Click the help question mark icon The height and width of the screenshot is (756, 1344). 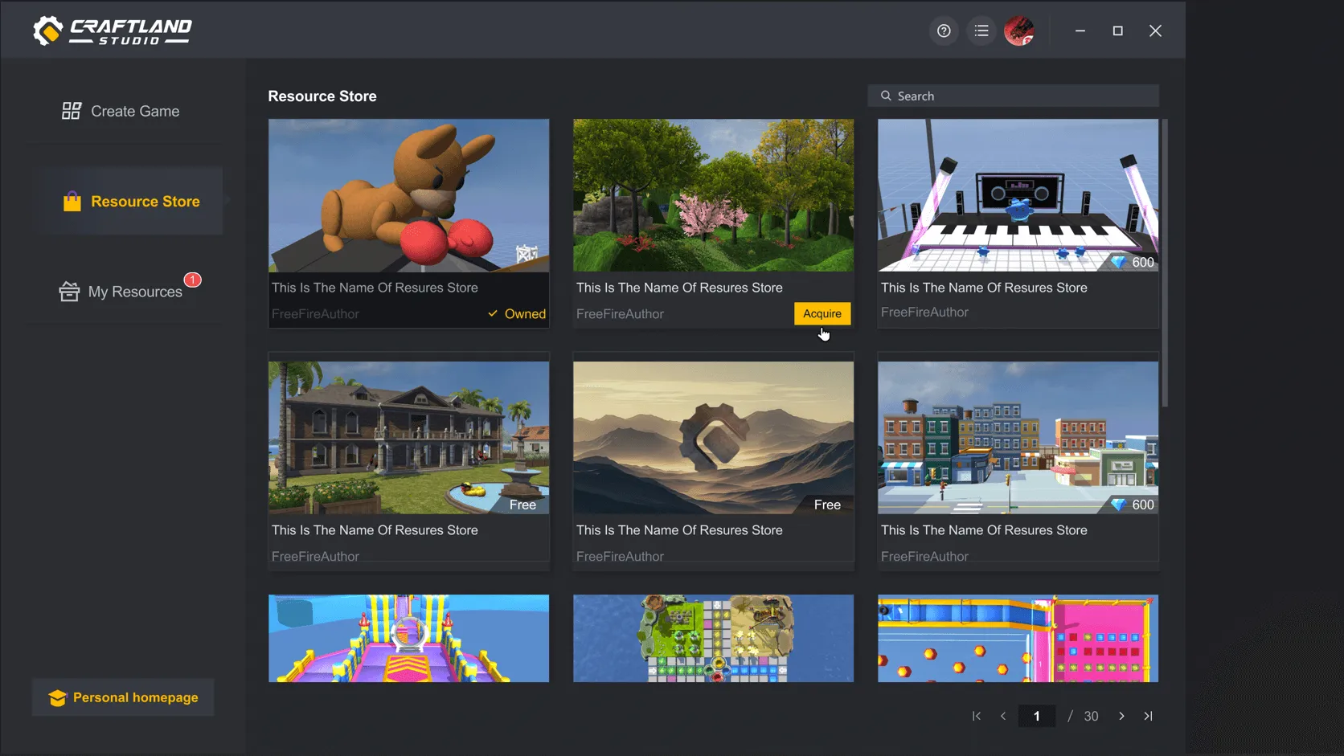(x=944, y=31)
